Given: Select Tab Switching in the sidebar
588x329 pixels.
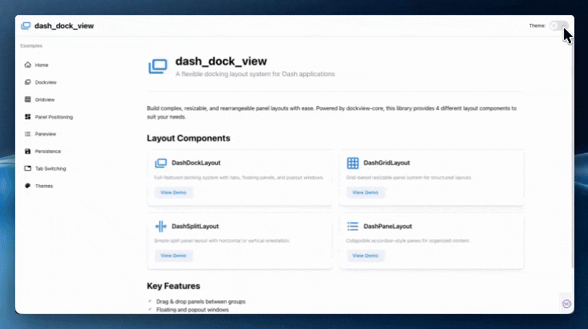Looking at the screenshot, I should (x=50, y=169).
